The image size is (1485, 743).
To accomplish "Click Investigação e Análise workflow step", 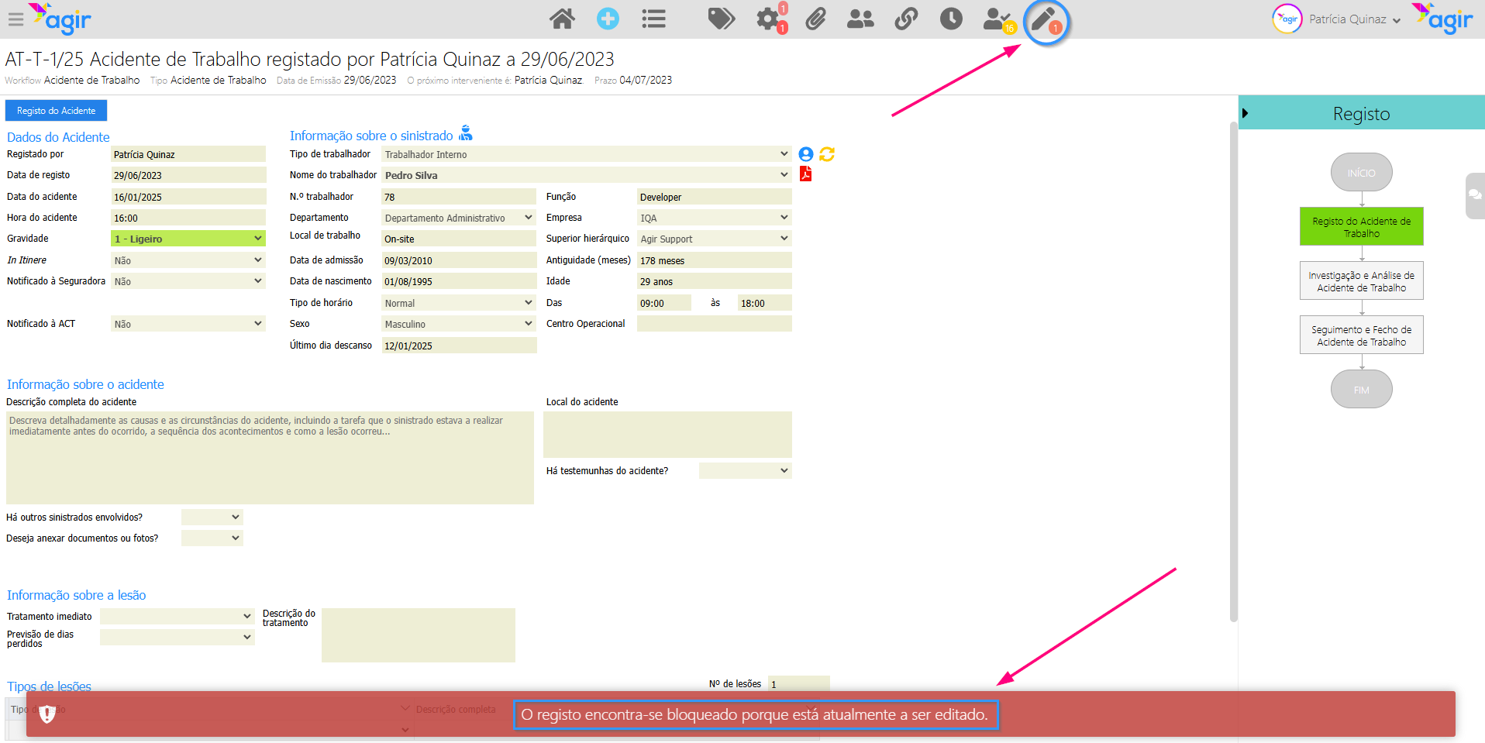I will pyautogui.click(x=1361, y=280).
